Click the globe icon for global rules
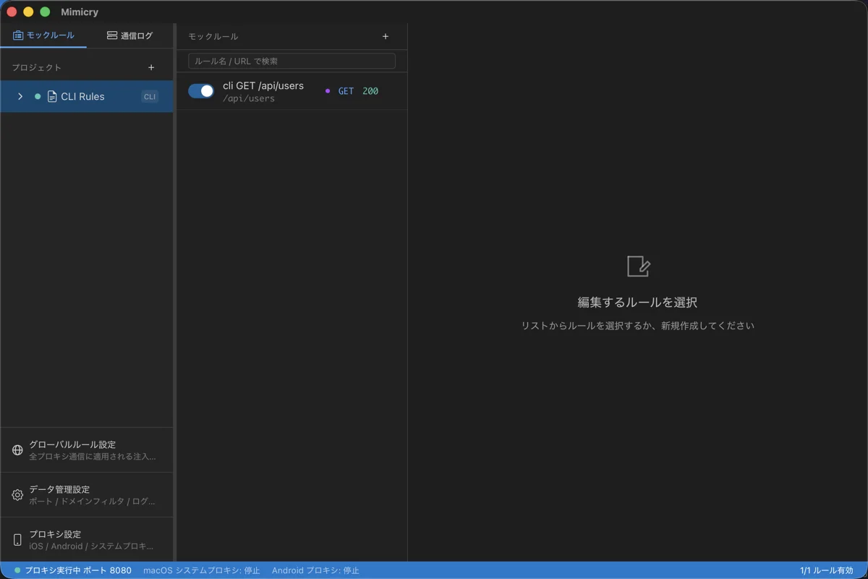The width and height of the screenshot is (868, 579). coord(18,450)
